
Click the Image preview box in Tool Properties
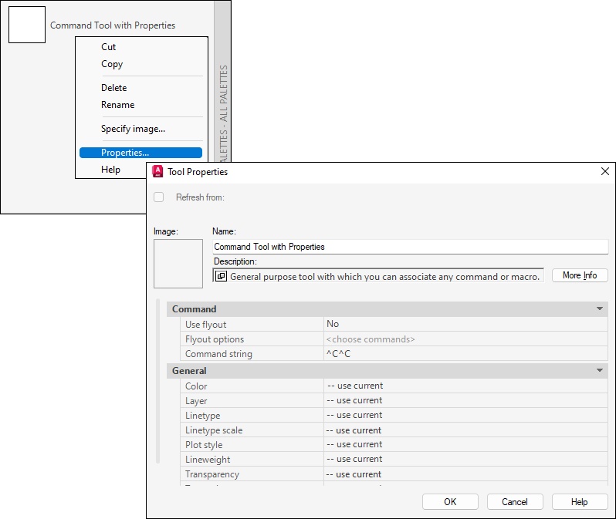click(178, 264)
